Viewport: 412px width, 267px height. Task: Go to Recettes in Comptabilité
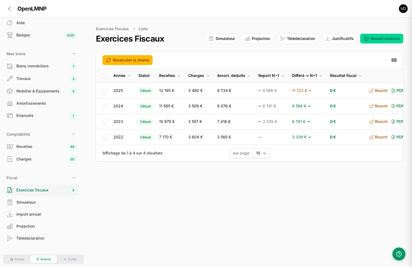pyautogui.click(x=41, y=146)
